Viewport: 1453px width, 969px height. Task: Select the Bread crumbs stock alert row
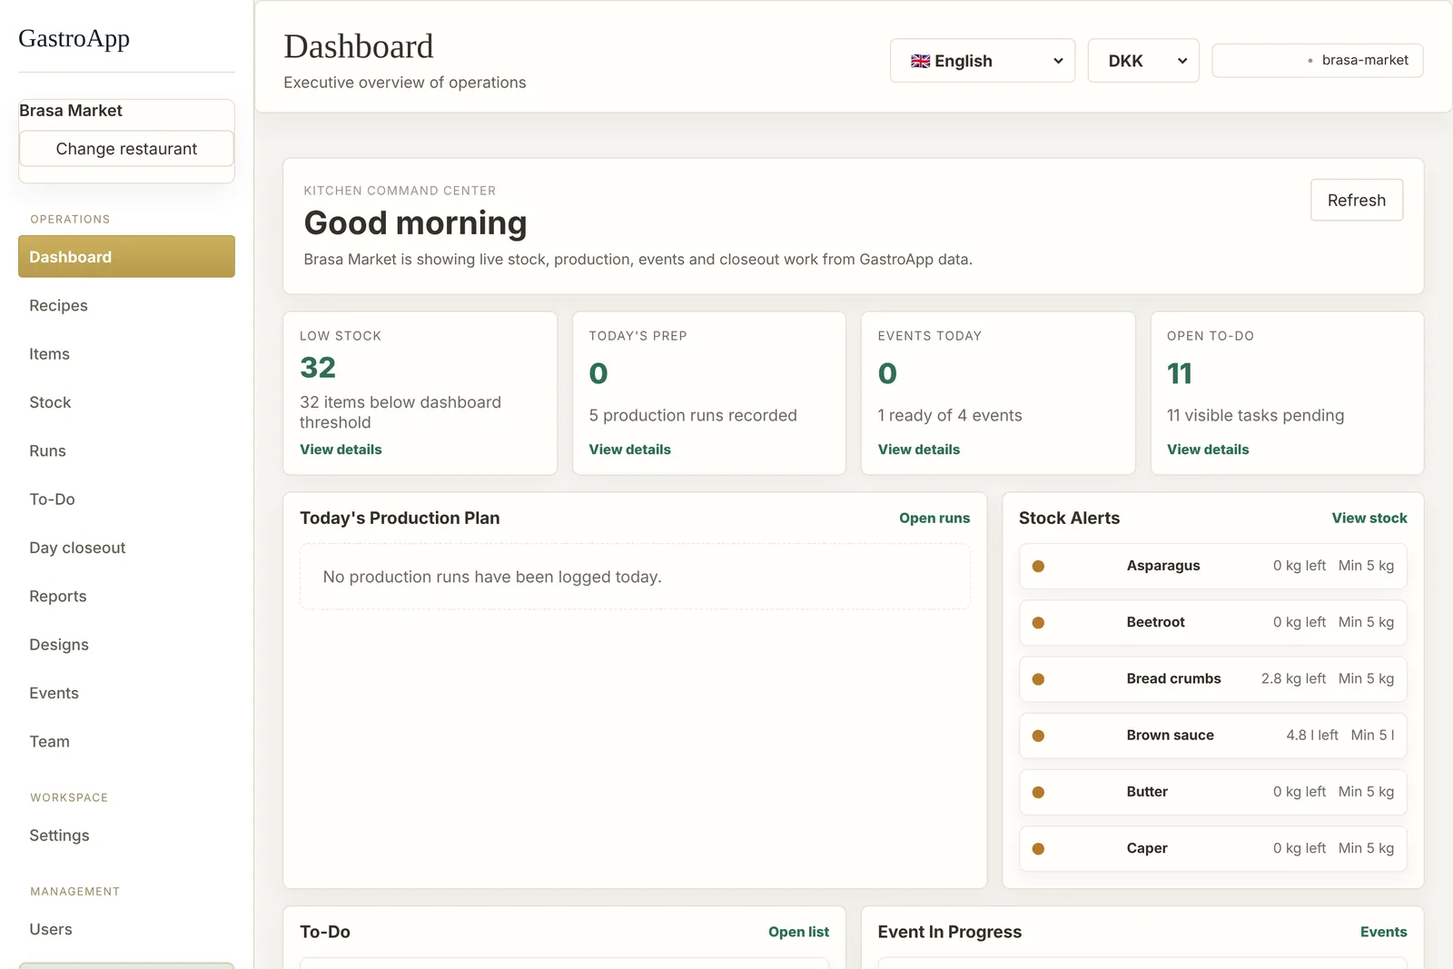(1212, 678)
